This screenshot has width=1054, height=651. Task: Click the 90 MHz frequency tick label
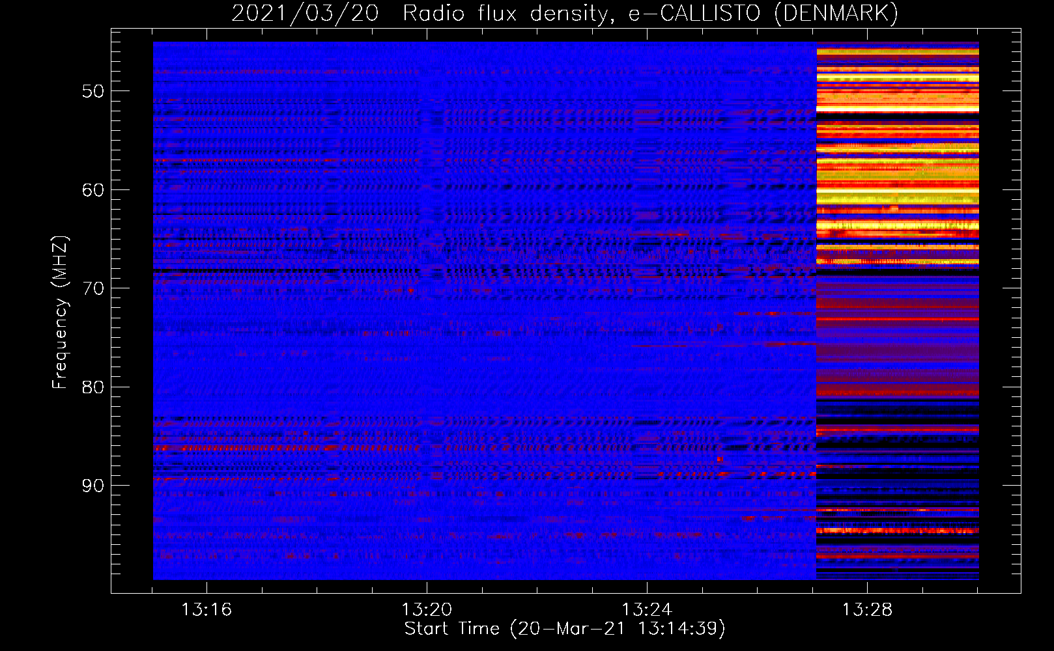[x=93, y=486]
